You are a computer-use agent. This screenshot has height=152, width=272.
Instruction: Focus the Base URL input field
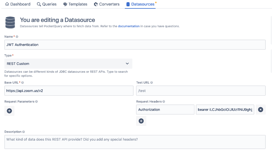(x=69, y=91)
